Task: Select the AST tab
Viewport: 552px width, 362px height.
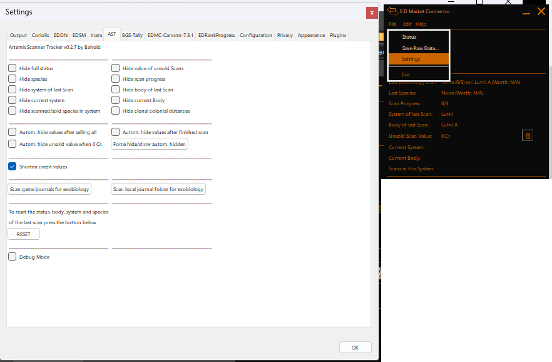Action: point(111,34)
